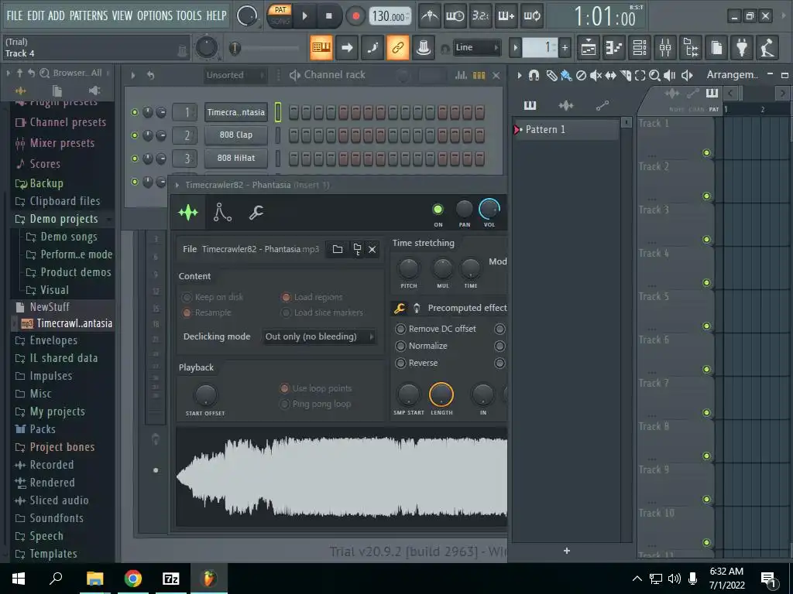Viewport: 793px width, 594px height.
Task: Open the Channel rack options arrow
Action: tap(133, 75)
